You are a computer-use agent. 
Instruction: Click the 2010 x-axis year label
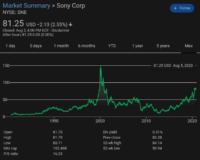click(x=146, y=121)
